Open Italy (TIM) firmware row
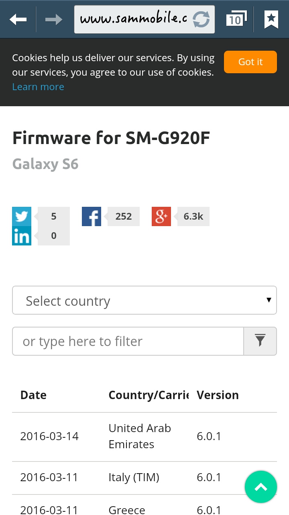The image size is (289, 515). 144,478
